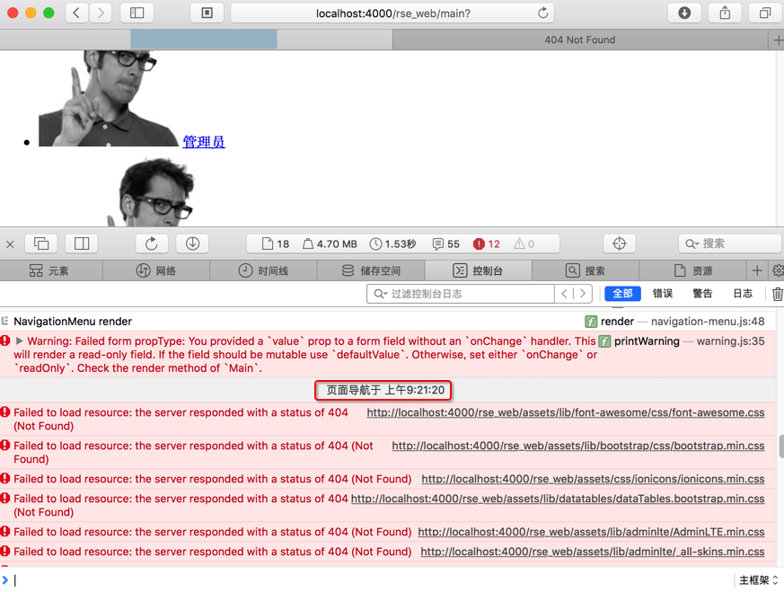The height and width of the screenshot is (592, 784).
Task: Go forward with the Safari forward arrow
Action: 101,13
